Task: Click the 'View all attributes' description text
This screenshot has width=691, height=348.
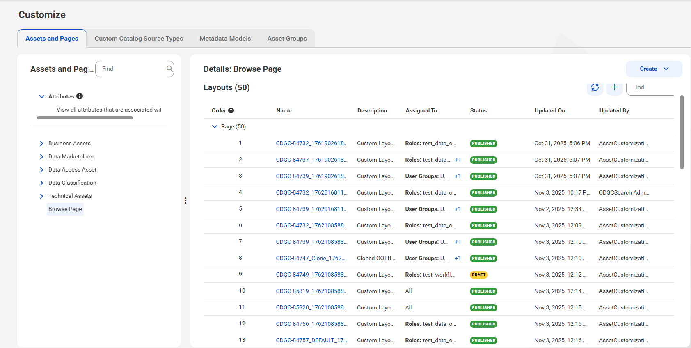Action: (109, 110)
